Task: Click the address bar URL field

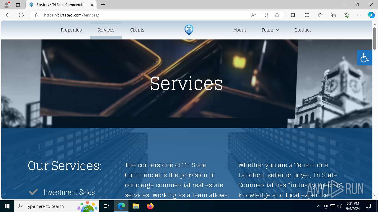Action: point(145,15)
